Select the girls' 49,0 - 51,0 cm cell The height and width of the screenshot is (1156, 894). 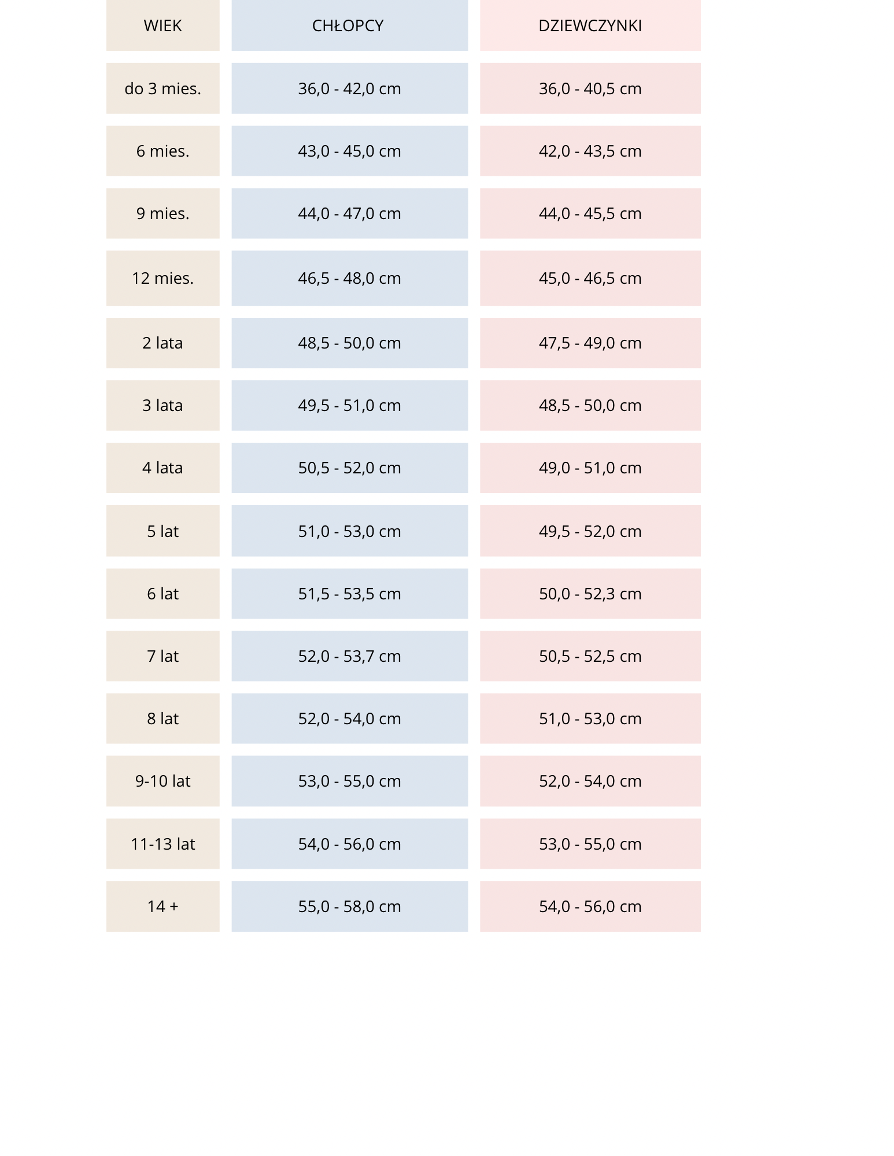[x=590, y=468]
